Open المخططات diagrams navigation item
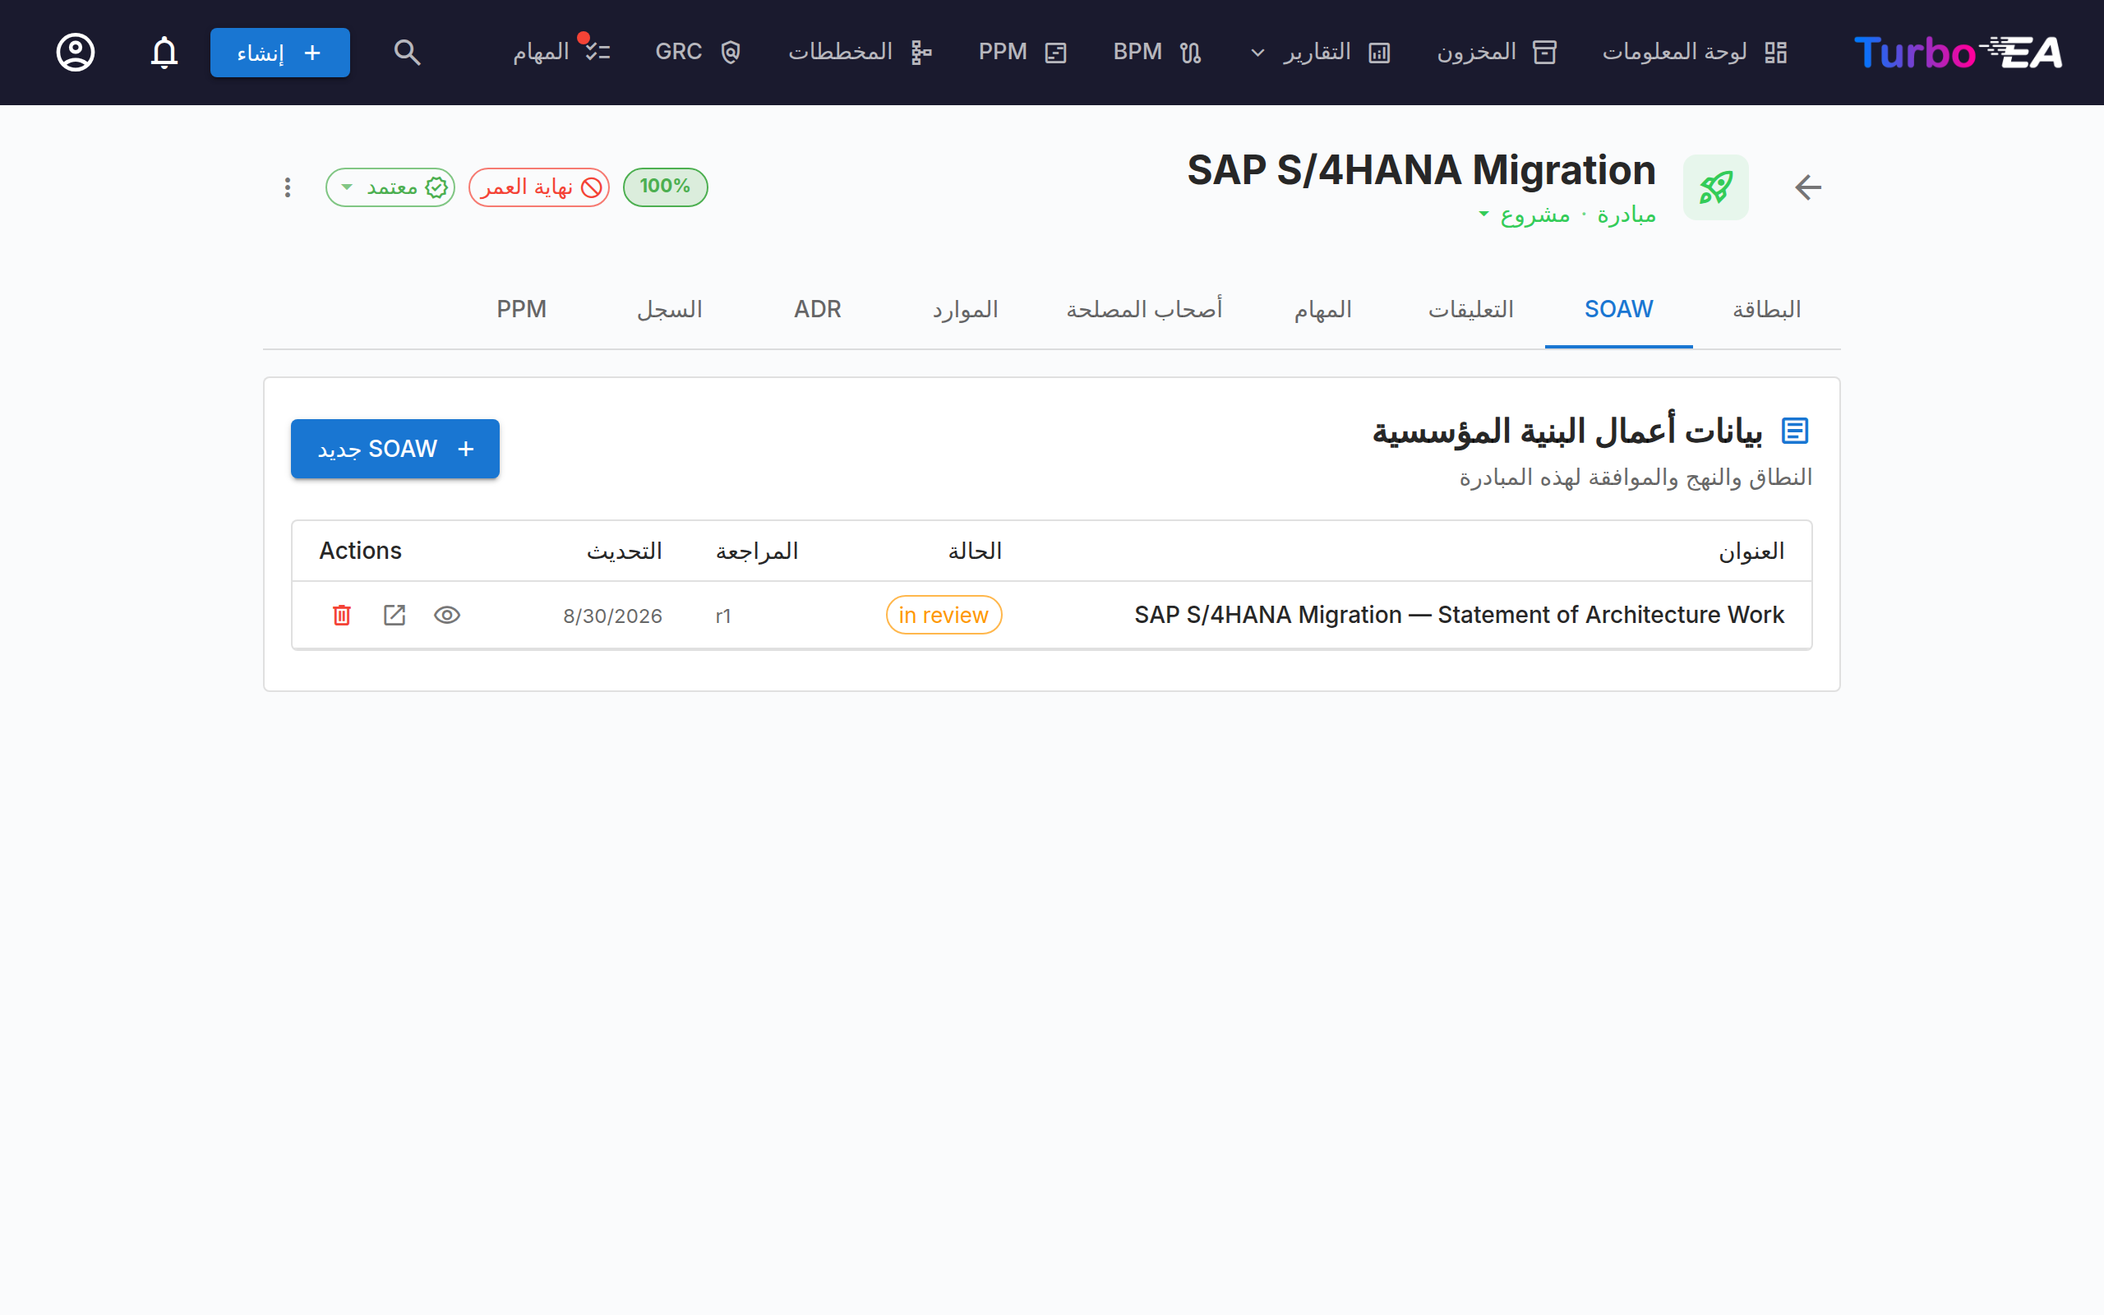2104x1315 pixels. coord(860,52)
